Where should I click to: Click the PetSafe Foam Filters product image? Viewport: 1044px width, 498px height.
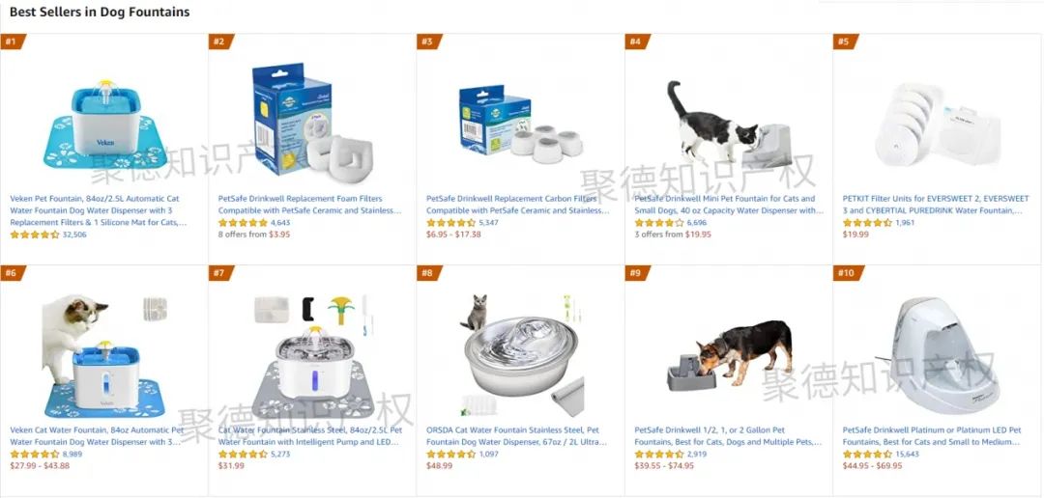point(311,120)
